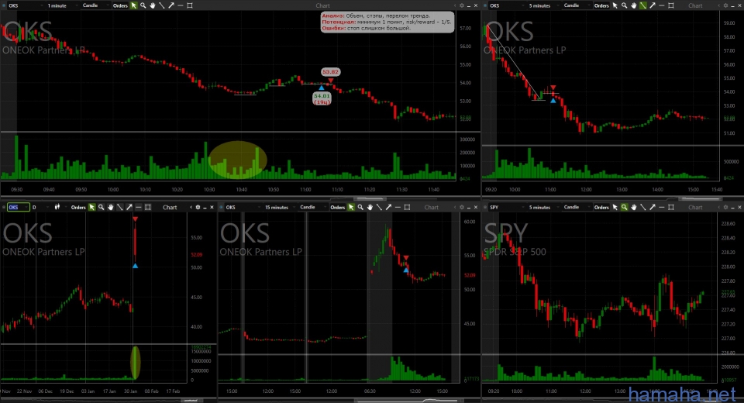Toggle the highlighted line tool in the 5 minutes OKS chart
744x403 pixels.
[643, 5]
